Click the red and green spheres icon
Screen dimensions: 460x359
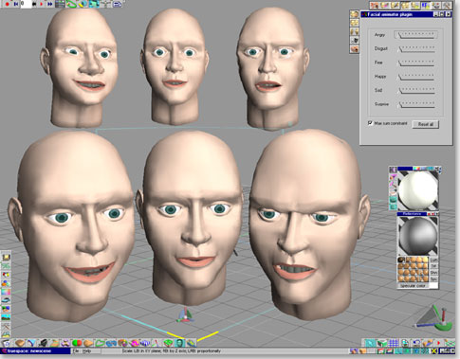click(x=77, y=343)
